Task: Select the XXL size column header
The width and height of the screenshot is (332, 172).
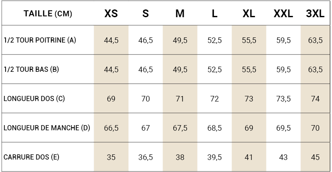Action: (x=283, y=14)
